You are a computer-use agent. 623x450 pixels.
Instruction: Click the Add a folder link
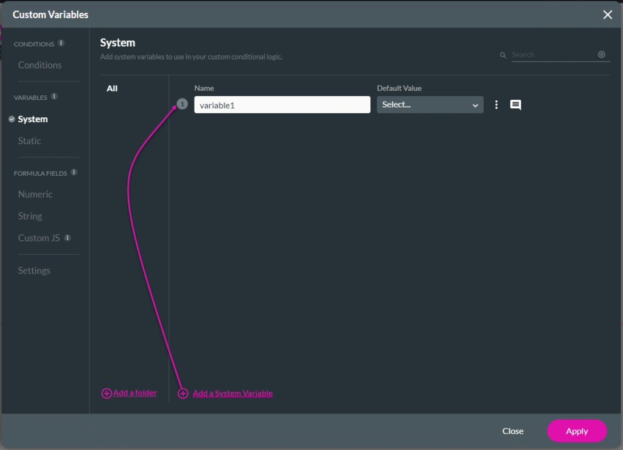tap(134, 393)
